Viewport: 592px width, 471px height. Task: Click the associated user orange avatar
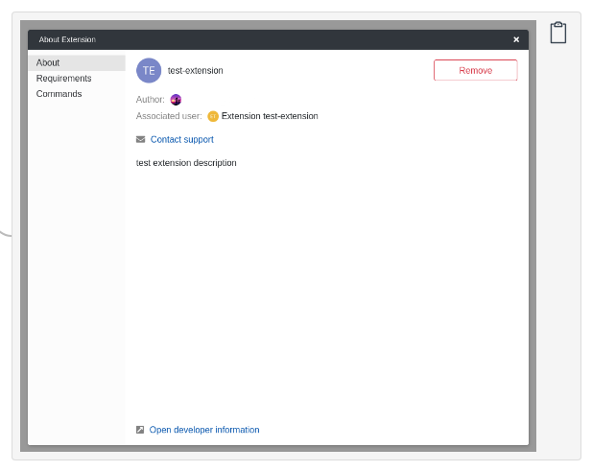[213, 116]
